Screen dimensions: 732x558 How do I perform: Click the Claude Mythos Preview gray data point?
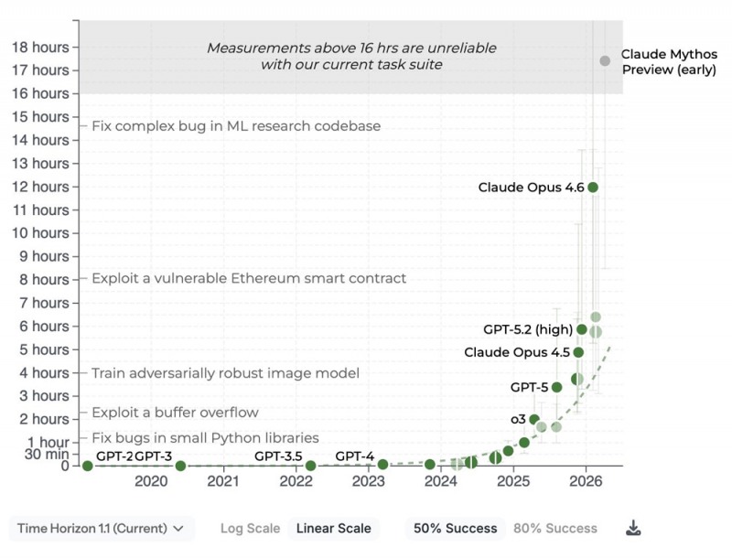click(x=605, y=60)
